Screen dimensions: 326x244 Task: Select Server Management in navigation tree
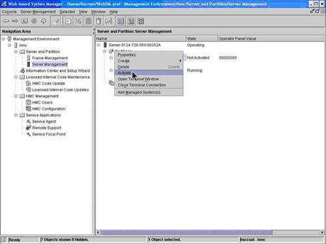pyautogui.click(x=50, y=64)
